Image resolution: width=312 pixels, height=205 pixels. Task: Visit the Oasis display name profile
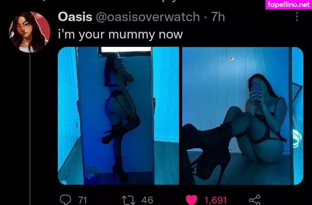[75, 17]
